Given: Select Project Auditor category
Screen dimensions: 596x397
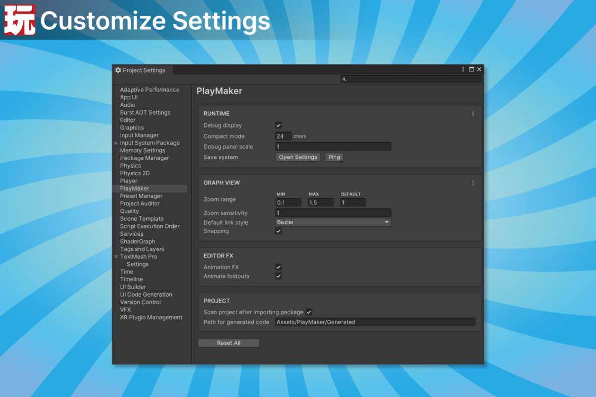Looking at the screenshot, I should pyautogui.click(x=140, y=203).
